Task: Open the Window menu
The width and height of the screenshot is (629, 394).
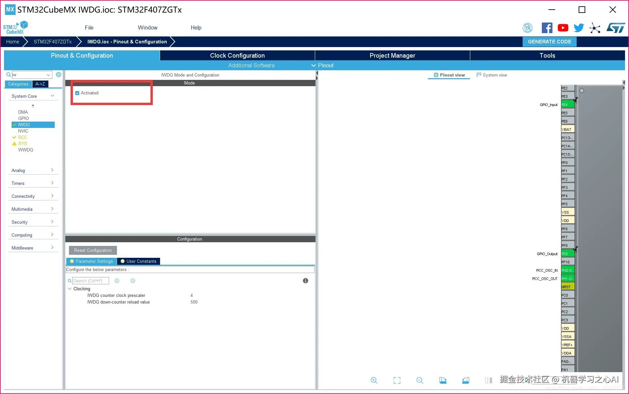Action: coord(147,28)
